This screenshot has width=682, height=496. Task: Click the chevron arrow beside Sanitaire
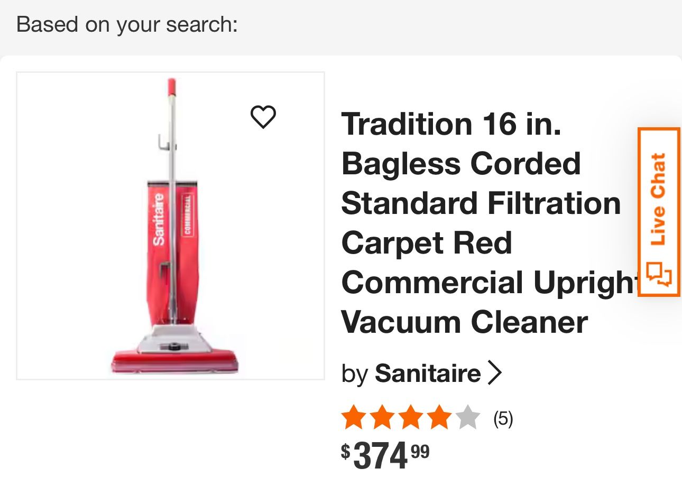[x=494, y=373]
